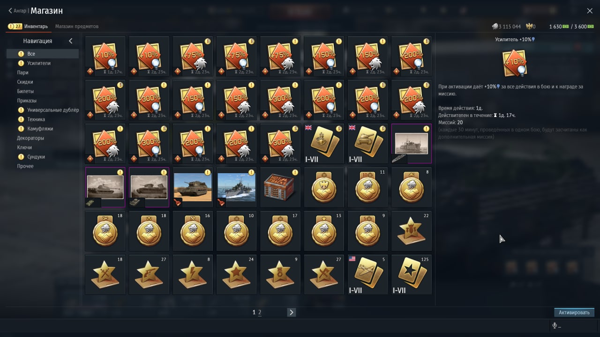
Task: Select the Камуфляжи navigation item
Action: pyautogui.click(x=40, y=129)
